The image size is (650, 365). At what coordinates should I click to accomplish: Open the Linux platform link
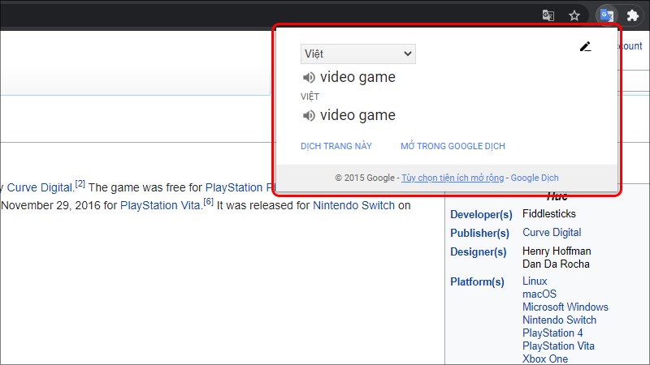[x=535, y=281]
